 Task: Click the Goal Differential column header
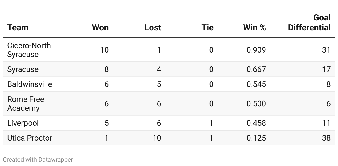coord(309,23)
